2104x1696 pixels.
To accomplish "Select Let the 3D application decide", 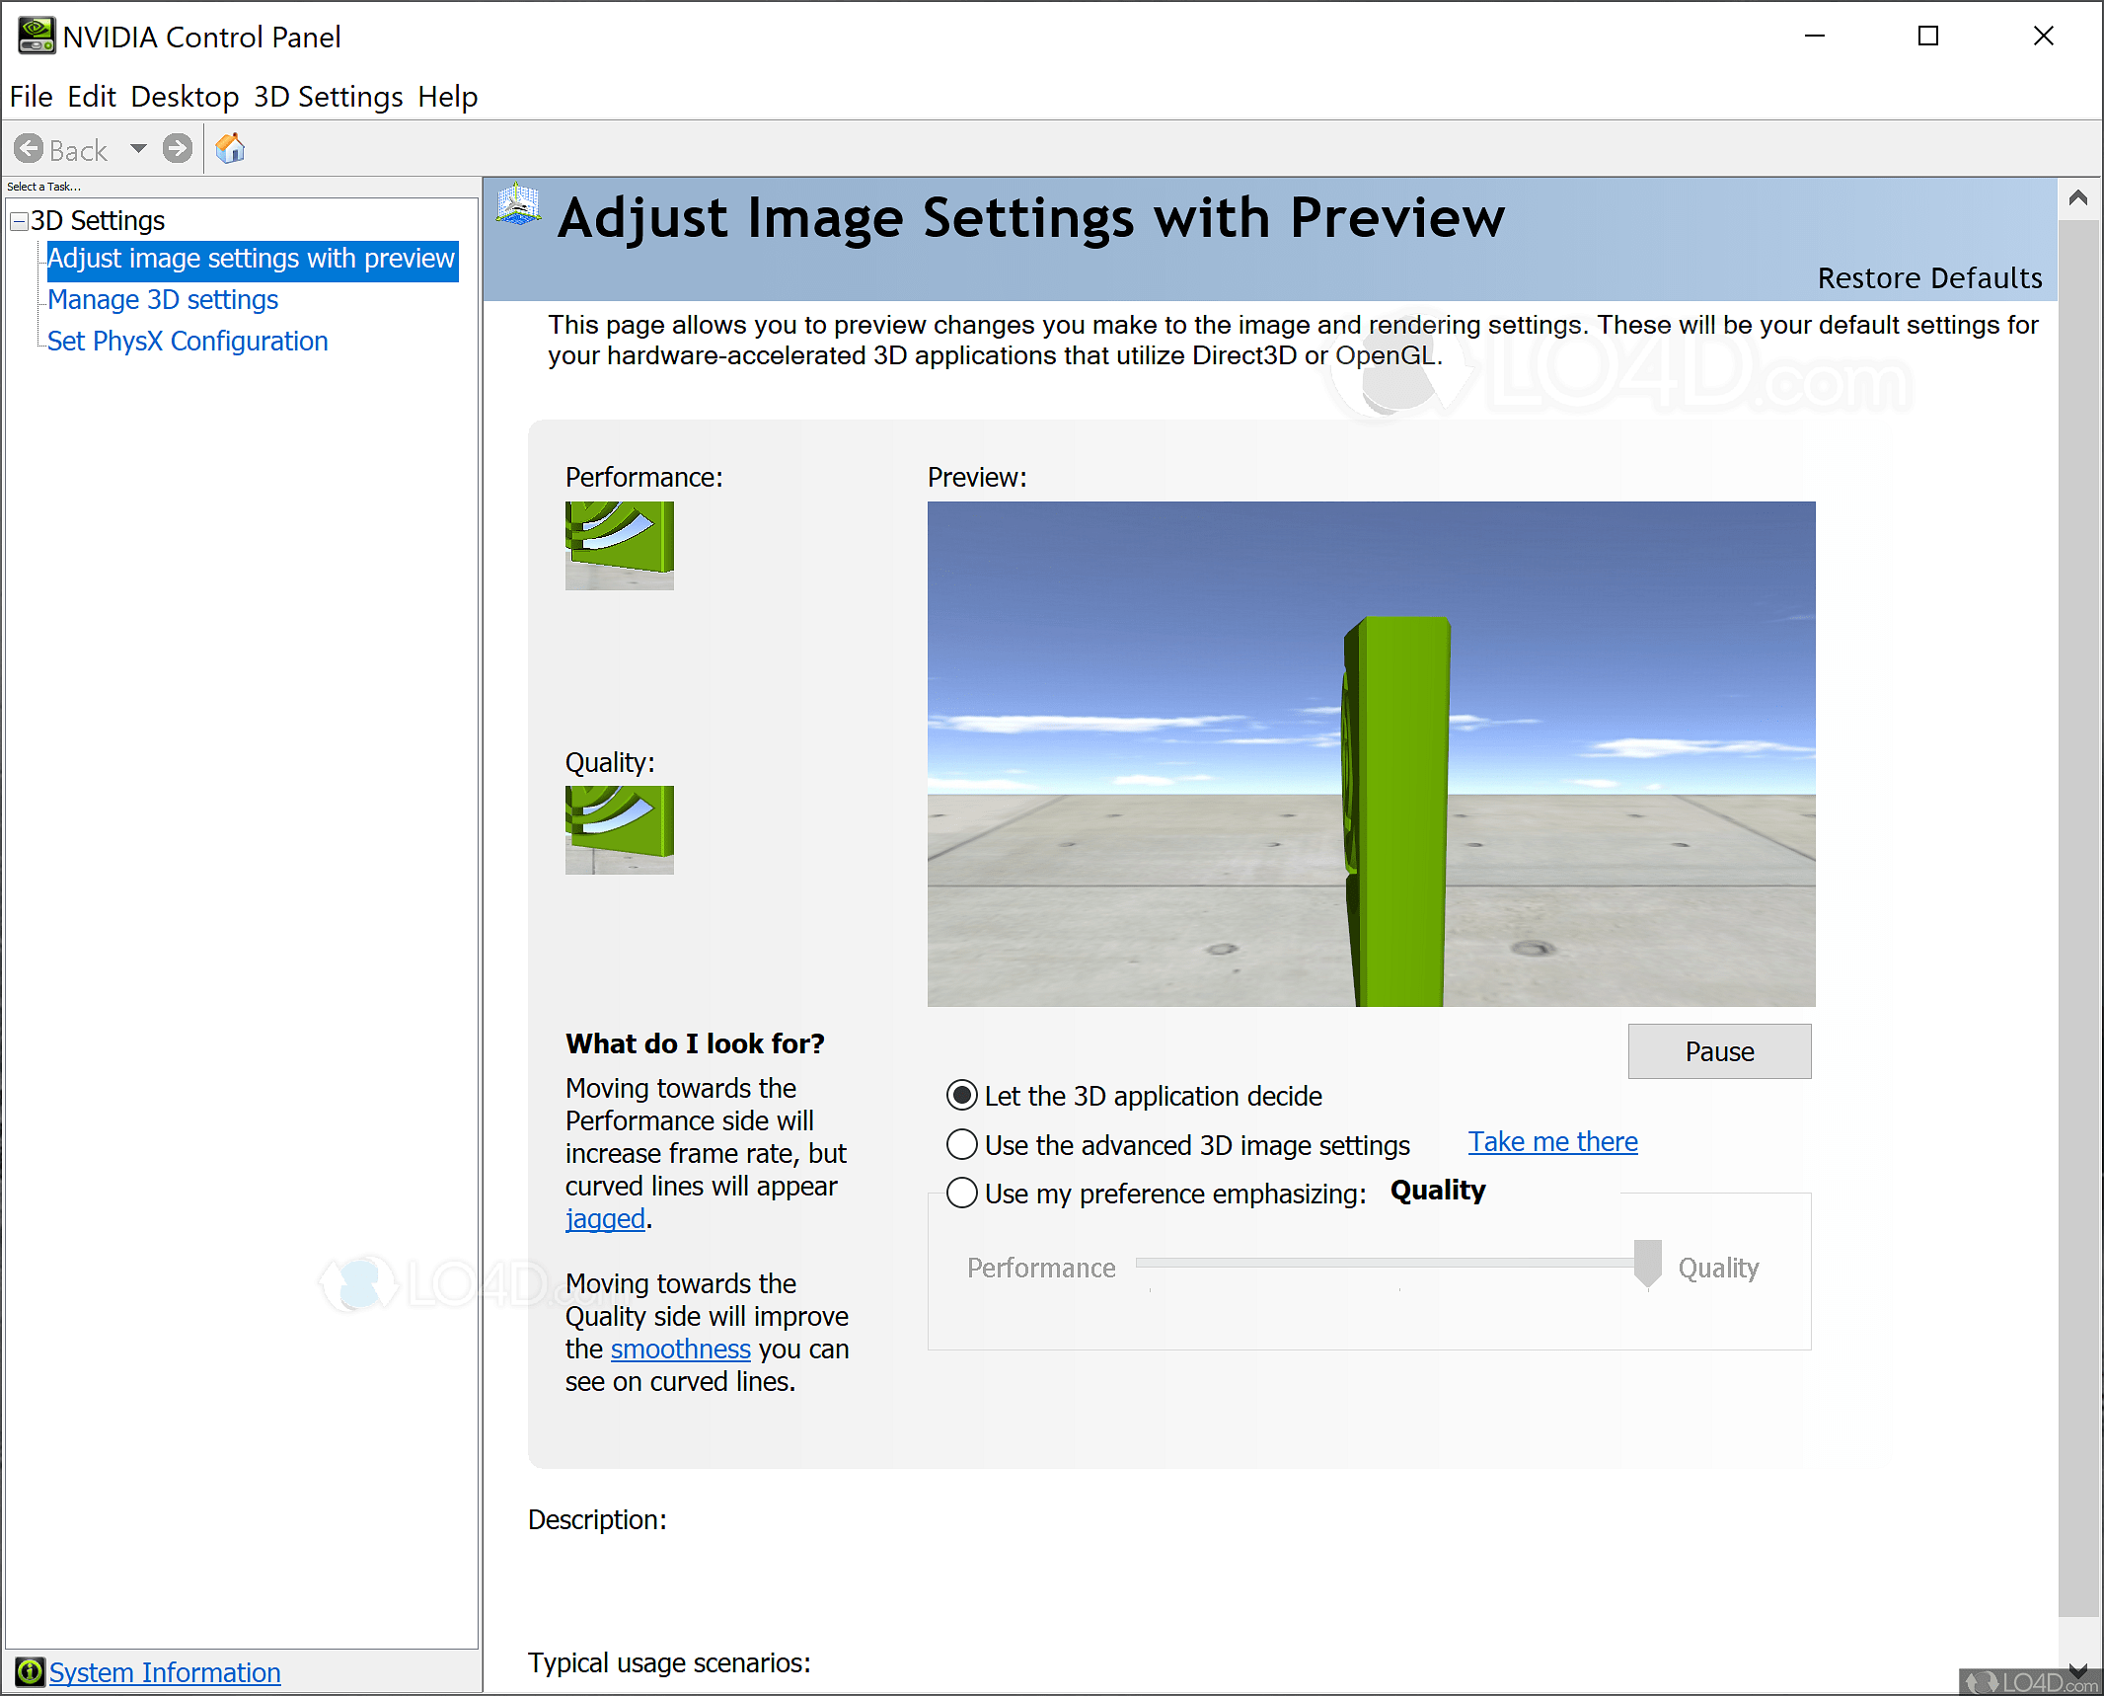I will 962,1096.
